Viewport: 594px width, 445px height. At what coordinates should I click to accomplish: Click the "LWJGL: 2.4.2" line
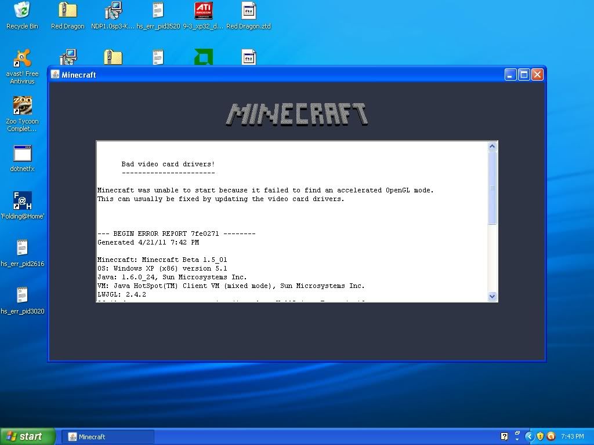pyautogui.click(x=122, y=294)
